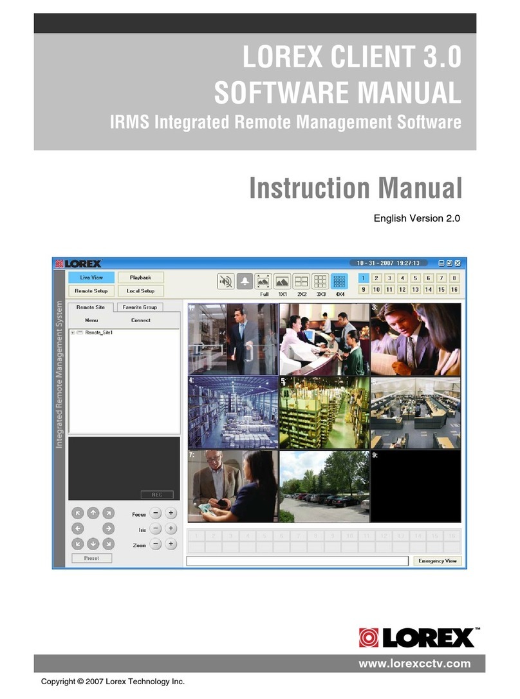The height and width of the screenshot is (699, 520).
Task: Select channel 16 button
Action: [x=454, y=289]
